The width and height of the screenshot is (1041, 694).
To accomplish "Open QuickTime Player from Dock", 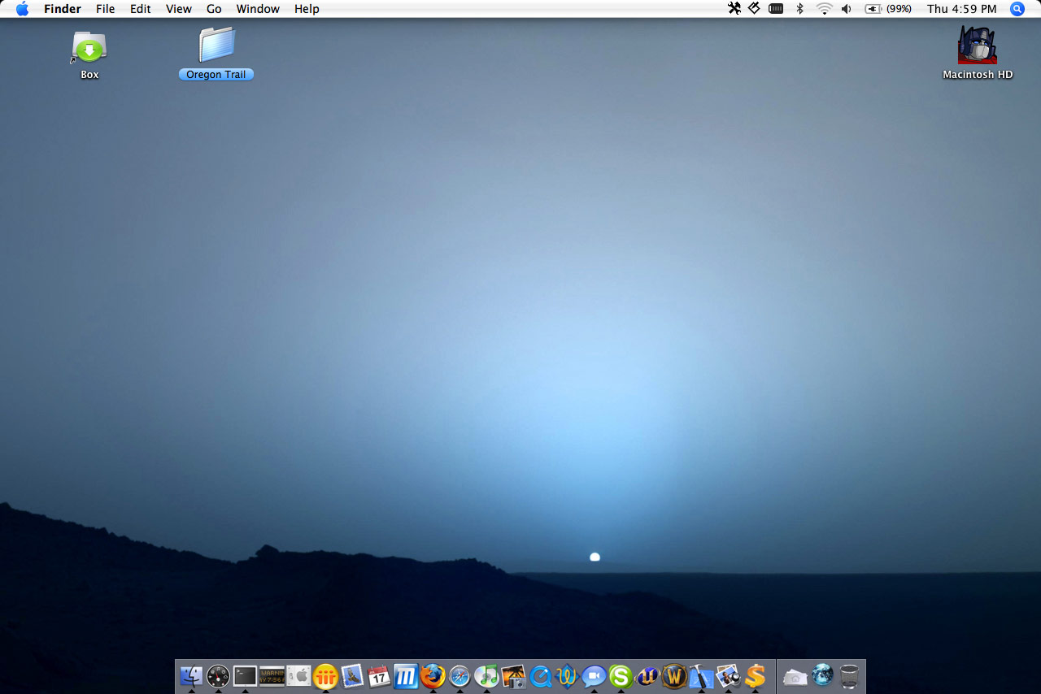I will pyautogui.click(x=540, y=675).
